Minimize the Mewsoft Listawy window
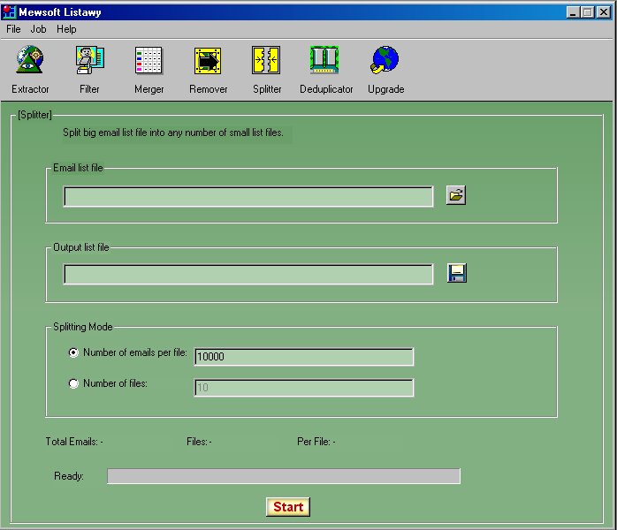Viewport: 617px width, 530px height. click(x=573, y=12)
